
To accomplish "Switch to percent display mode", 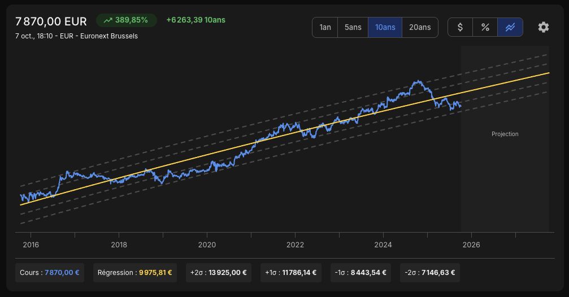I will click(x=485, y=27).
